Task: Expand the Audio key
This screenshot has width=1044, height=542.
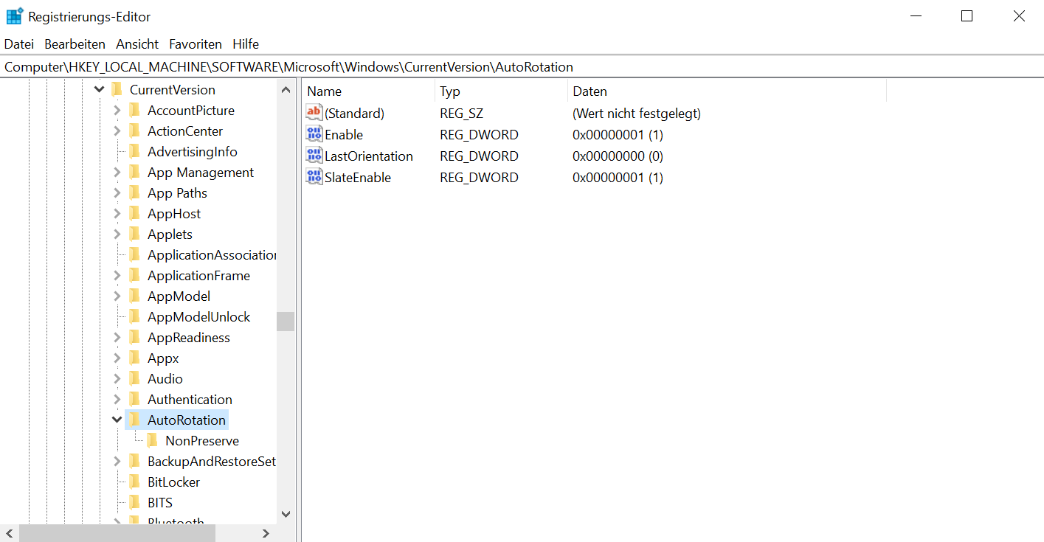Action: click(117, 378)
